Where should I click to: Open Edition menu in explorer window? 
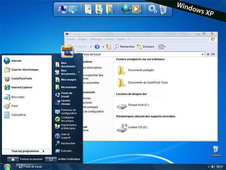82,39
